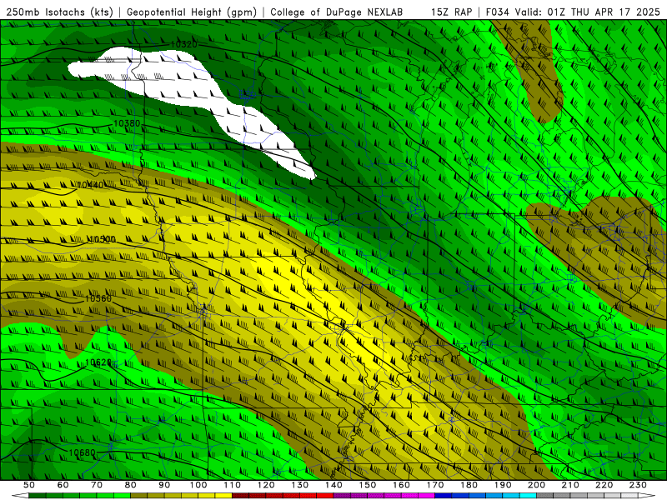Click the cyan swatch ending at 200
This screenshot has width=667, height=500.
click(528, 496)
